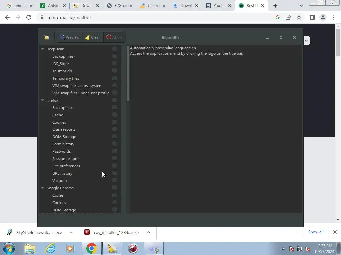
Task: Collapse the Firefox tree group
Action: (x=42, y=100)
